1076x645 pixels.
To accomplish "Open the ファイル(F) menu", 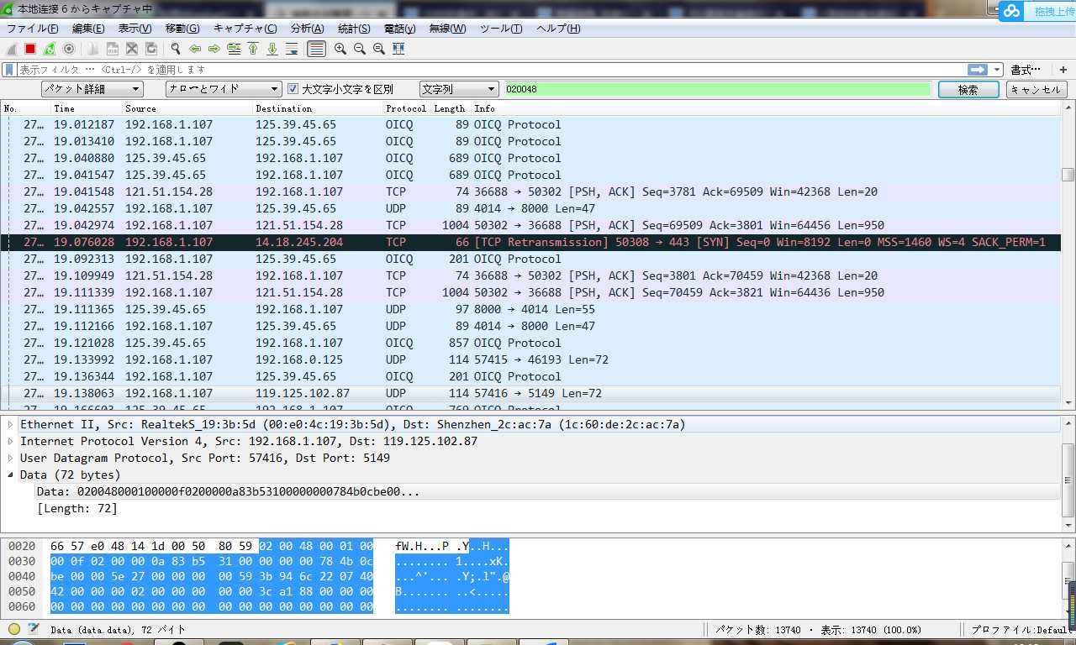I will point(32,29).
